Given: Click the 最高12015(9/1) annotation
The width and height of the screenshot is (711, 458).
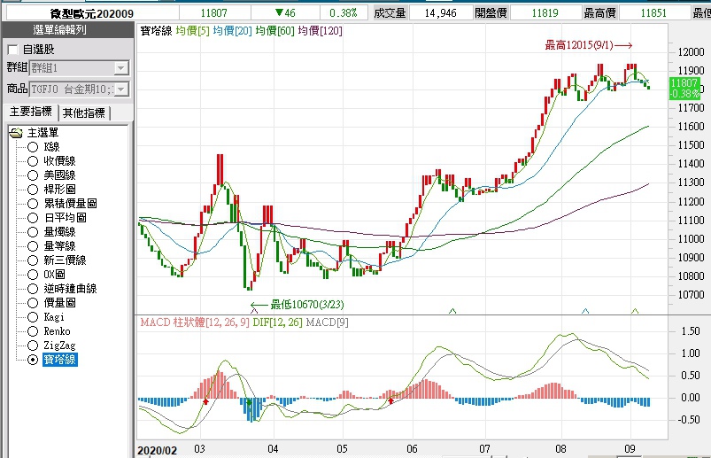Looking at the screenshot, I should pyautogui.click(x=589, y=45).
